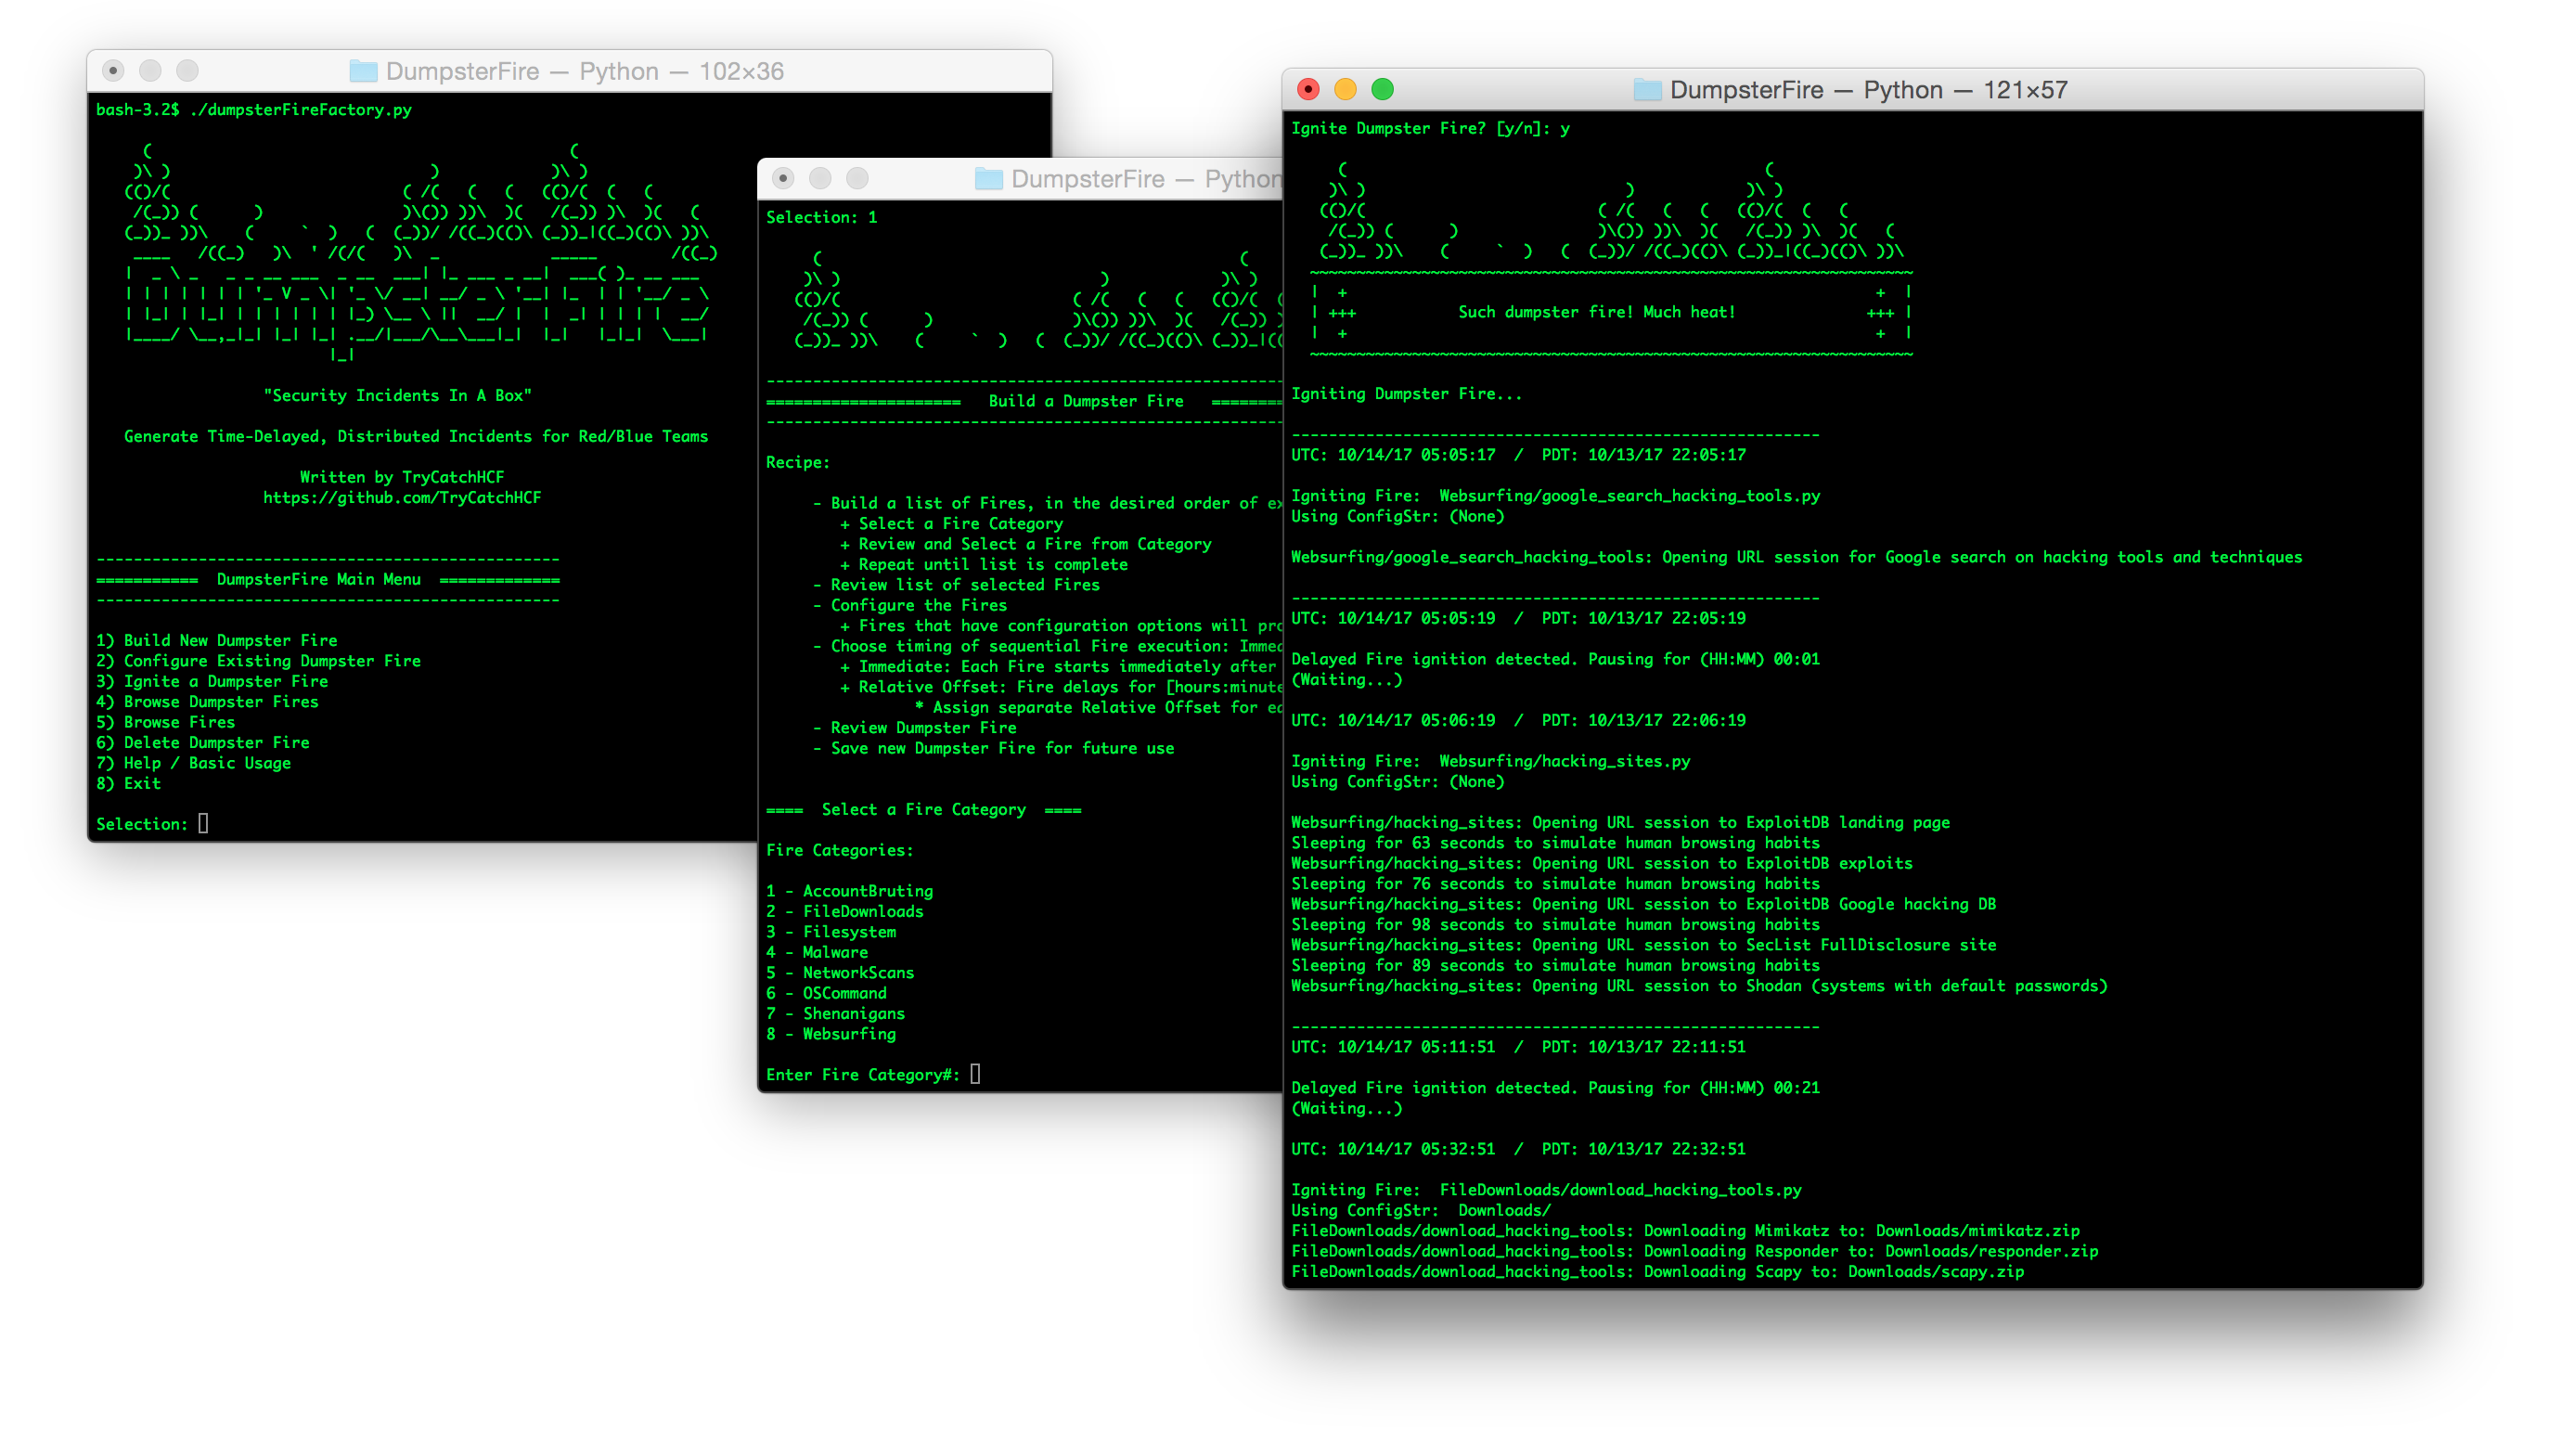Click '8 - Websurfing' fire category line
2576x1431 pixels.
pyautogui.click(x=831, y=1034)
